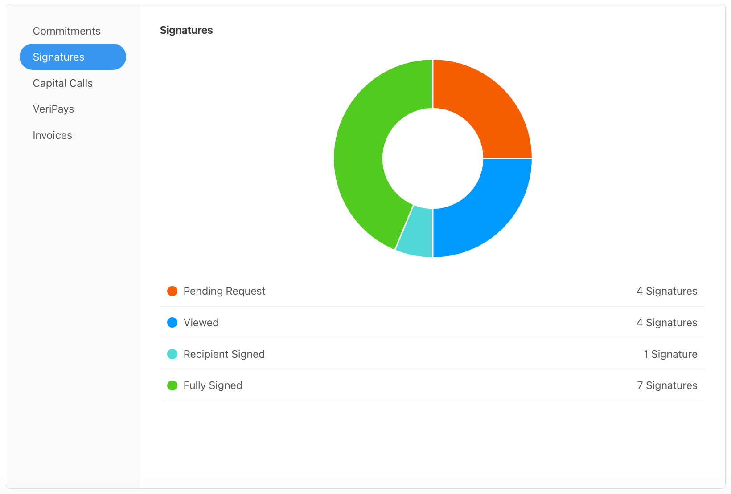Click the Signatures chart heading

tap(186, 30)
